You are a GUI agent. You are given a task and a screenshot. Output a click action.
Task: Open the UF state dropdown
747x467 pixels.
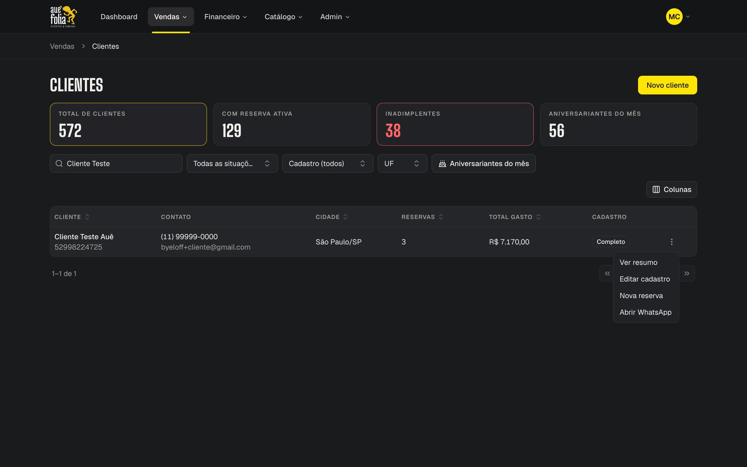coord(402,163)
